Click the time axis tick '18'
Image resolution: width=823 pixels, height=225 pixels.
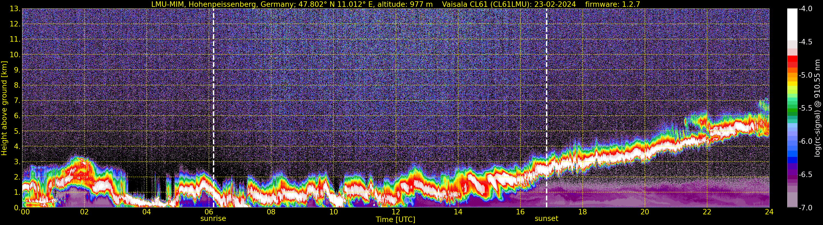point(583,212)
